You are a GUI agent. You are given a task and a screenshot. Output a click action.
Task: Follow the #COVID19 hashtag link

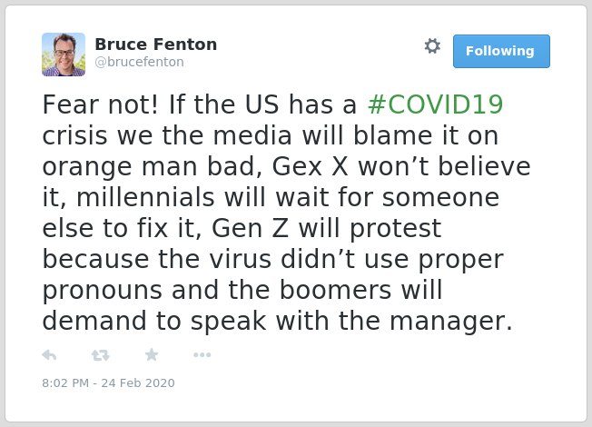pyautogui.click(x=435, y=104)
